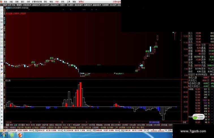Click the green network speed monitor widget
214x138 pixels.
click(198, 117)
